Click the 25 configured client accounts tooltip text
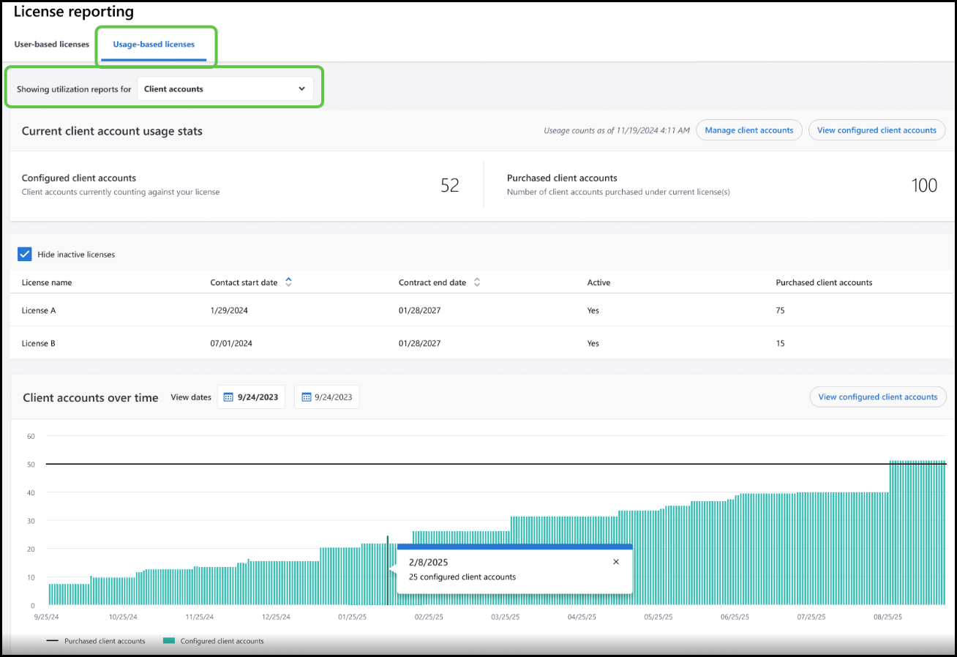The image size is (957, 657). tap(462, 577)
